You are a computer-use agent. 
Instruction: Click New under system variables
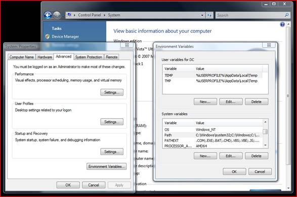click(205, 156)
